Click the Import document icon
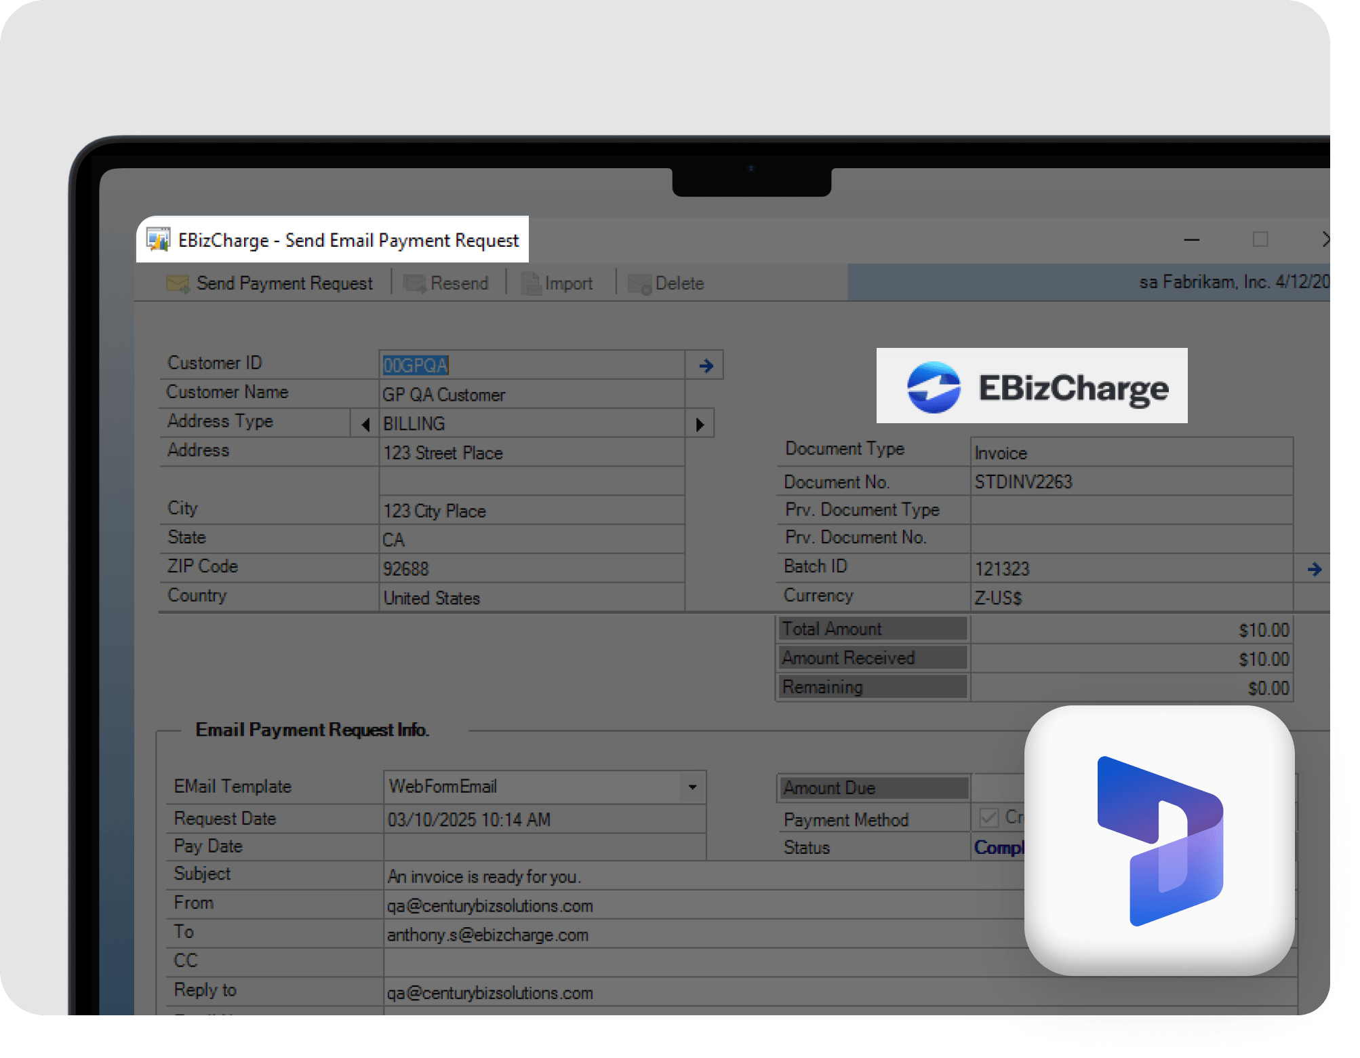Viewport: 1360px width, 1058px height. (531, 283)
